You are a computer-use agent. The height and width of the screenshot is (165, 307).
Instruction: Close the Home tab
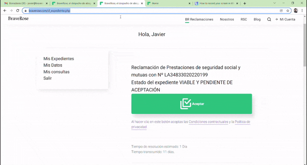(x=189, y=3)
